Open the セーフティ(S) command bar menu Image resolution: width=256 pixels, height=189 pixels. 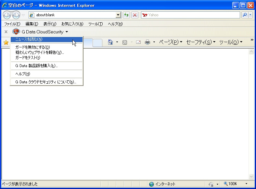(x=201, y=42)
